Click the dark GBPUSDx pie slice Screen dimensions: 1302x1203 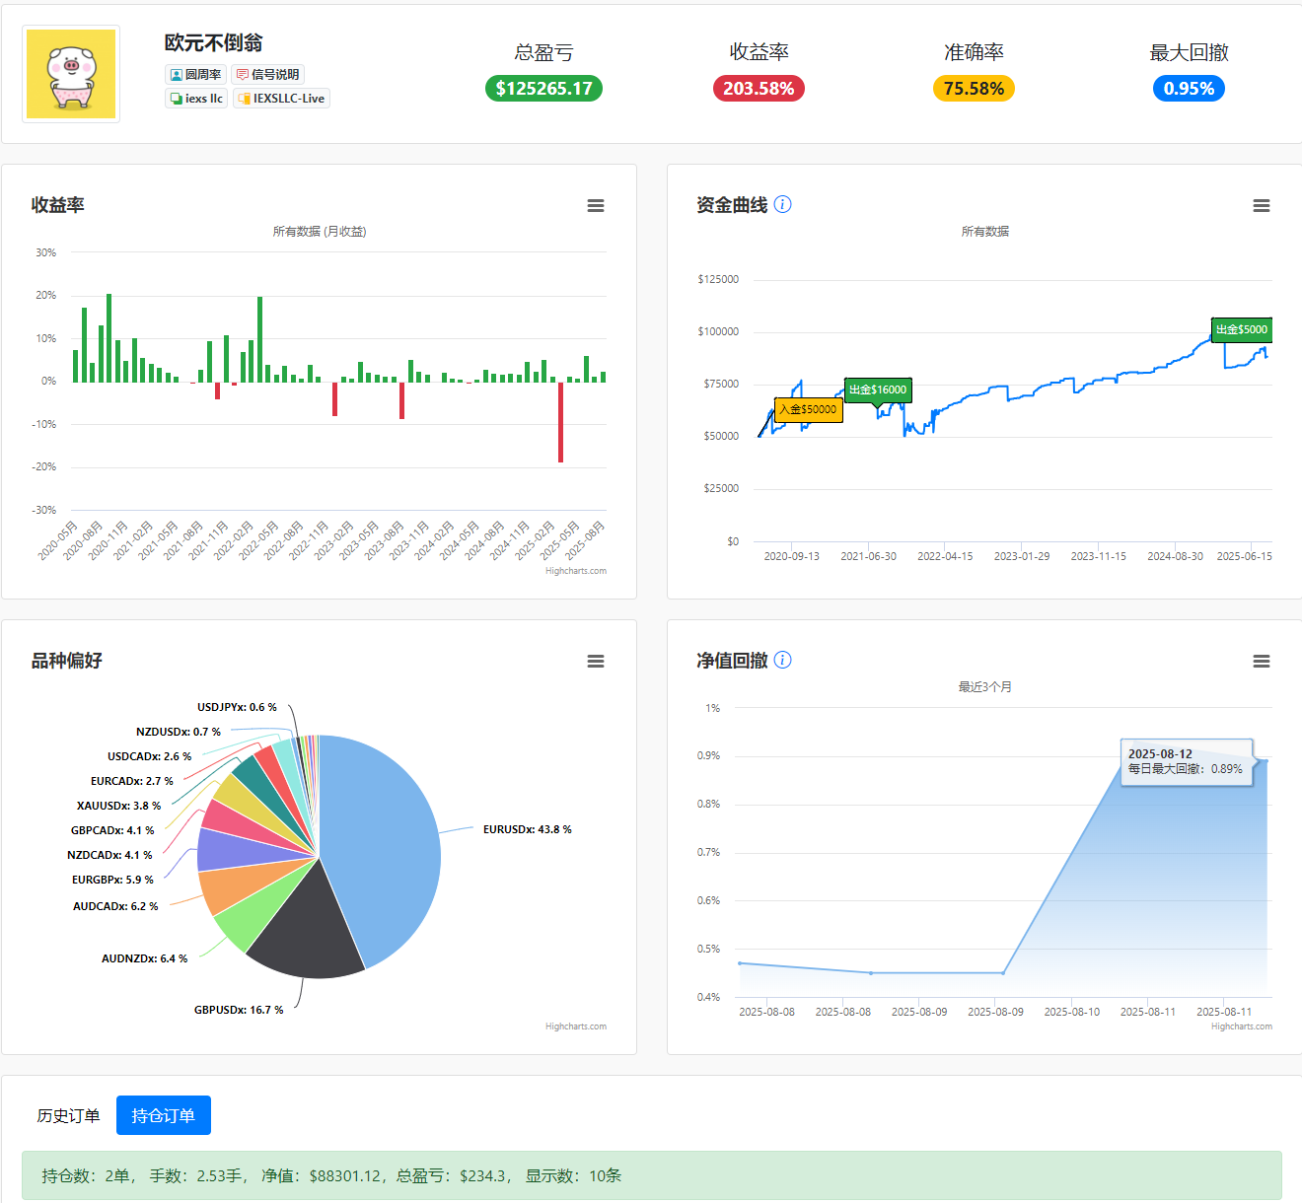click(308, 927)
